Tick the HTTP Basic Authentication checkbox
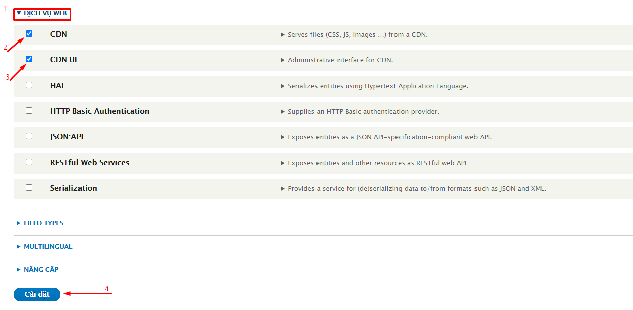633x310 pixels. click(29, 111)
